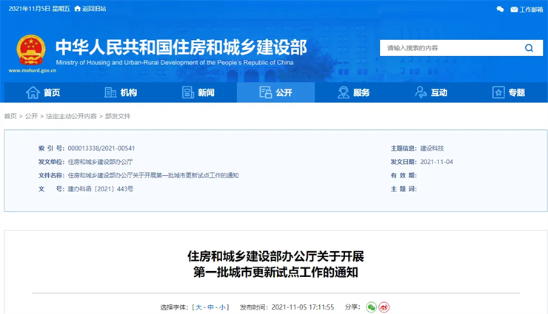Share article via green WeChat icon

coord(371,307)
